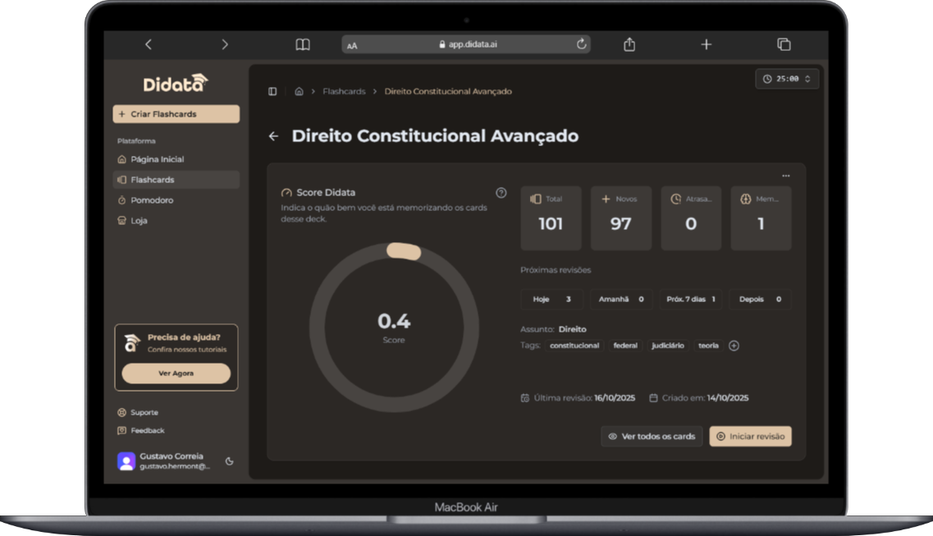Click the home icon in breadcrumb
This screenshot has height=536, width=933.
pyautogui.click(x=299, y=92)
